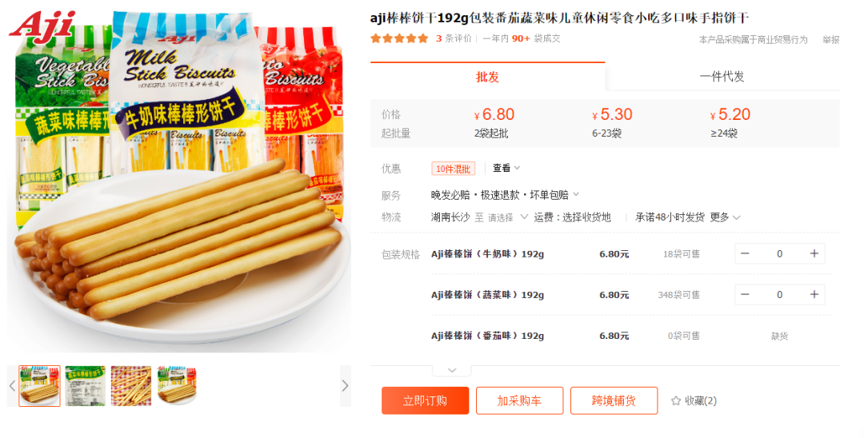The height and width of the screenshot is (438, 864).
Task: Click the five-star rating icons
Action: click(399, 38)
